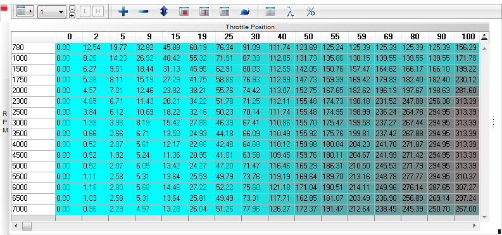Click the blue plus increase icon
The height and width of the screenshot is (235, 502).
click(x=123, y=12)
